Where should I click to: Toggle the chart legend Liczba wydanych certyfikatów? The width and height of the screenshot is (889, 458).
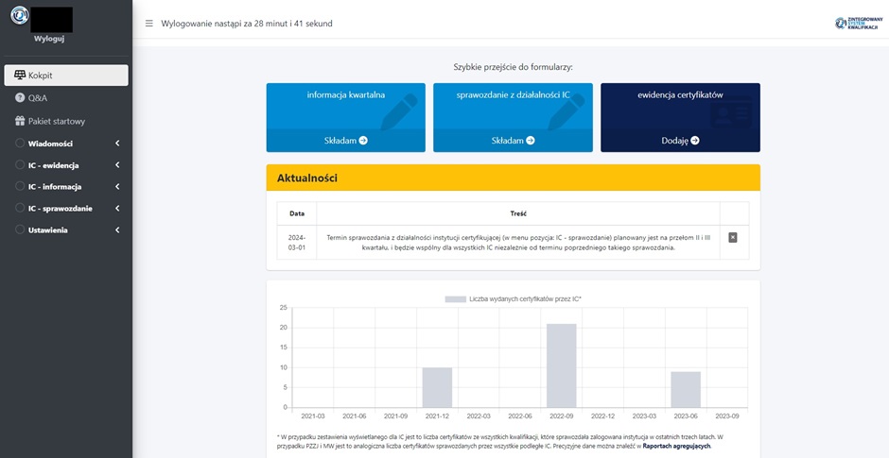(x=514, y=298)
